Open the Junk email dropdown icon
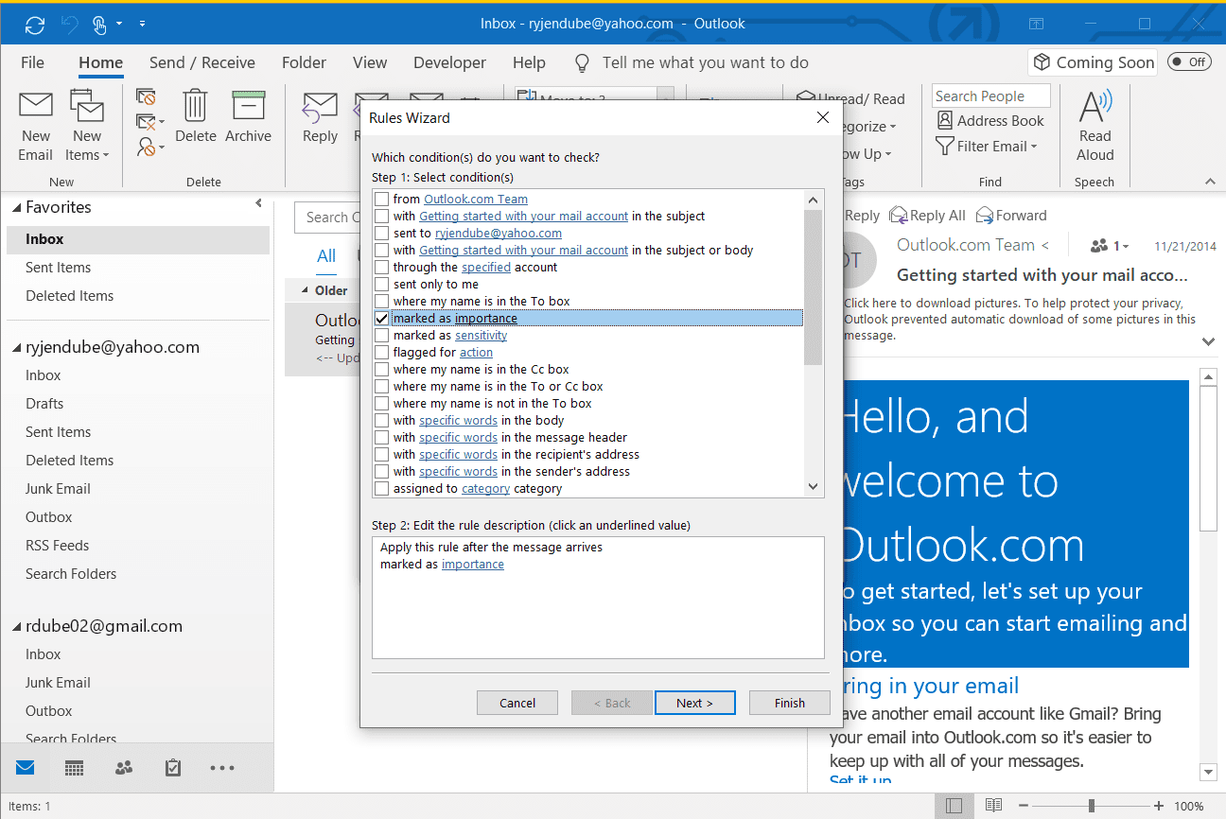 point(149,147)
